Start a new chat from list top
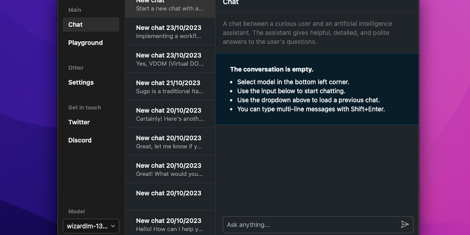Image resolution: width=470 pixels, height=235 pixels. click(170, 6)
